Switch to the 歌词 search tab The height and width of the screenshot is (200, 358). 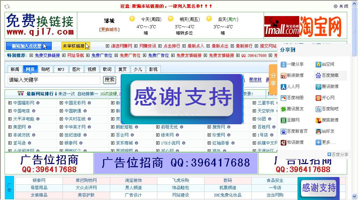tap(107, 69)
